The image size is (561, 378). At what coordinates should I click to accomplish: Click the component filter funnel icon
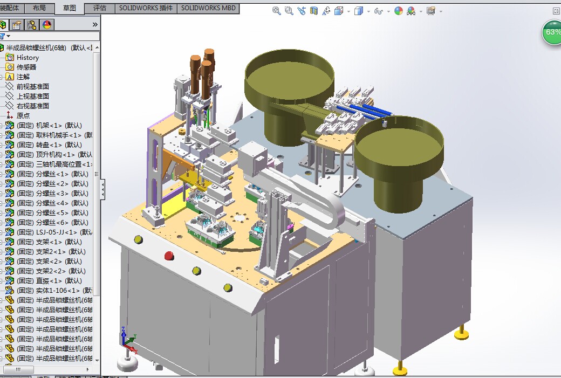point(4,36)
